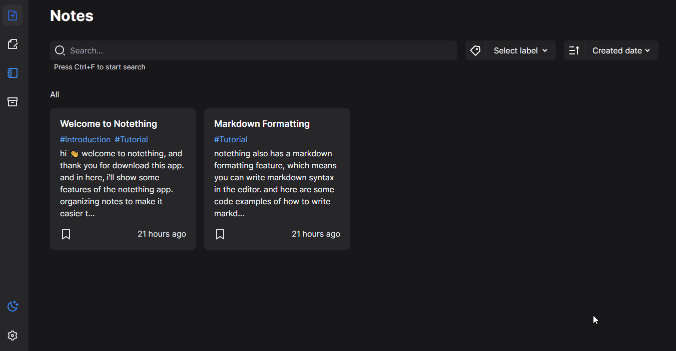The width and height of the screenshot is (676, 351).
Task: Click the #Introduction label
Action: click(85, 139)
